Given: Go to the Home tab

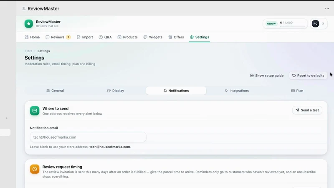Looking at the screenshot, I should click(x=32, y=37).
